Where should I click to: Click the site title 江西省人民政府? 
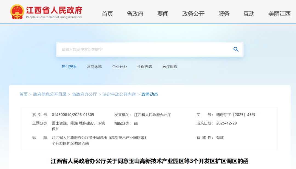54,10
